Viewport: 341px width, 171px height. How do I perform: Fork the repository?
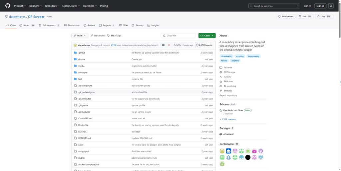coord(305,17)
